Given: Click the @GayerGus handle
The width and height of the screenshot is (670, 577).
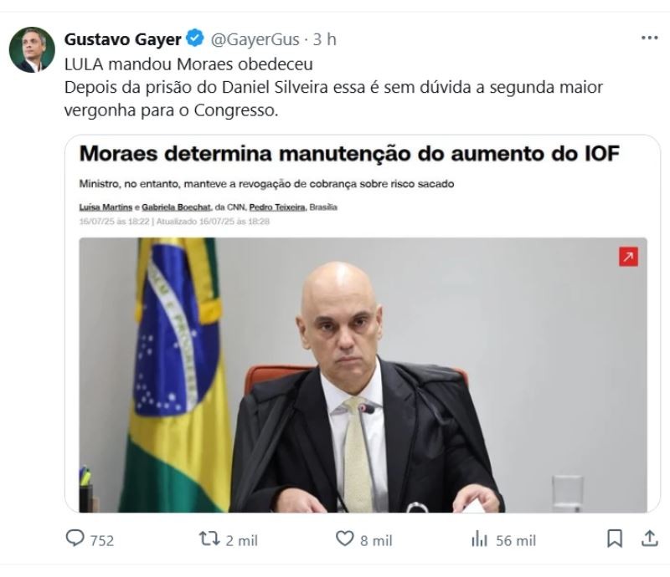Looking at the screenshot, I should point(255,39).
